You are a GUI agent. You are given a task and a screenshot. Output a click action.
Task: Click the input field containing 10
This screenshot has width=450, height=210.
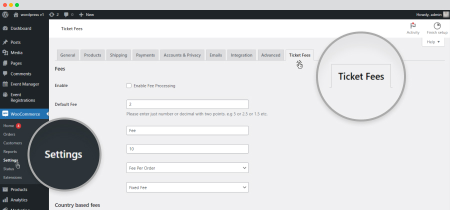coord(187,149)
